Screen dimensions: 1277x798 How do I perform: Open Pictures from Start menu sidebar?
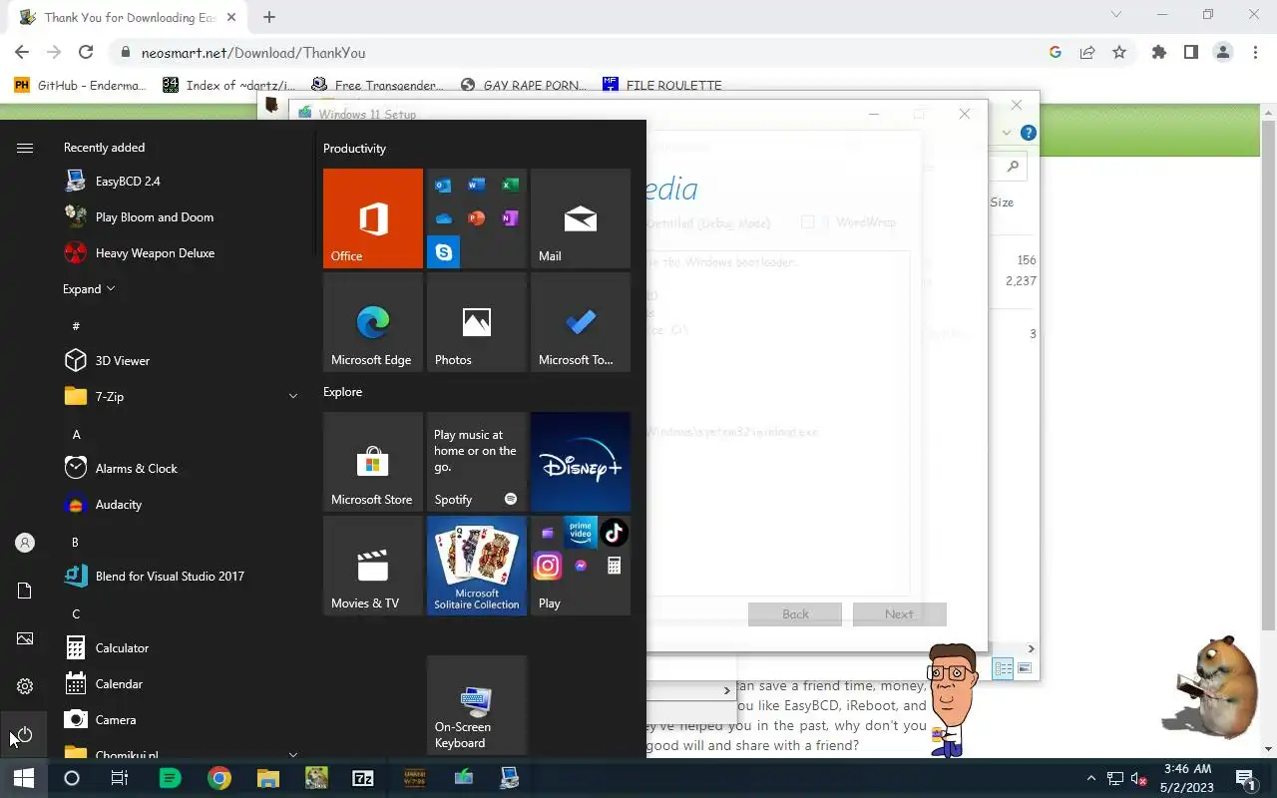25,638
